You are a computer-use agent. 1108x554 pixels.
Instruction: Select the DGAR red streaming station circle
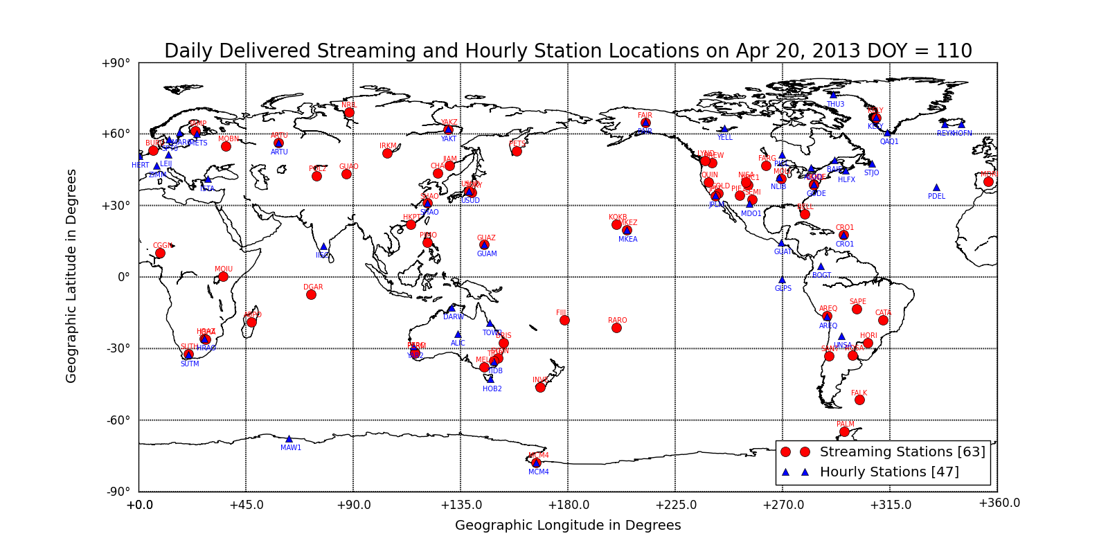(311, 294)
